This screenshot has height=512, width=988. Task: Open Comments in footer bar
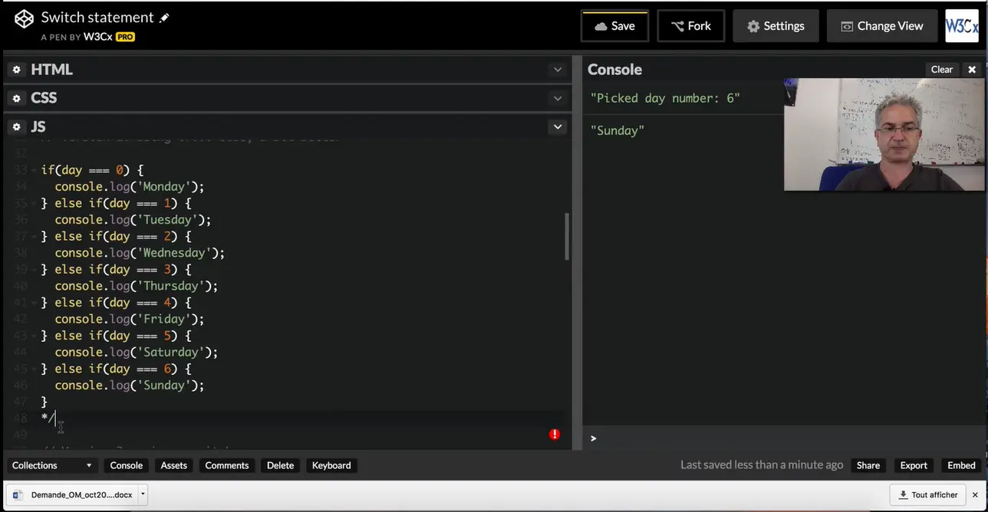click(227, 465)
